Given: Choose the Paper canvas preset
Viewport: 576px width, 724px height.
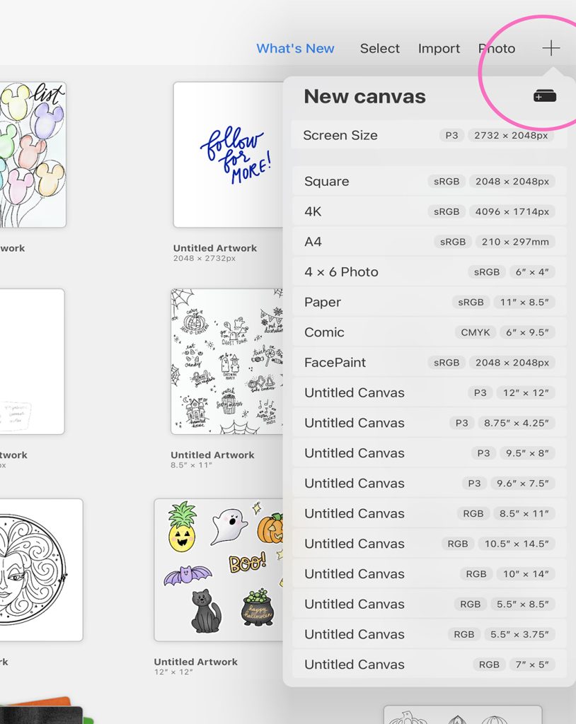Looking at the screenshot, I should [x=429, y=302].
